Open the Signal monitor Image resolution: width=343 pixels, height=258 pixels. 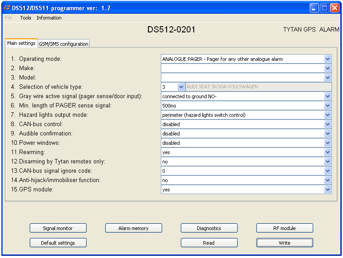tap(58, 228)
